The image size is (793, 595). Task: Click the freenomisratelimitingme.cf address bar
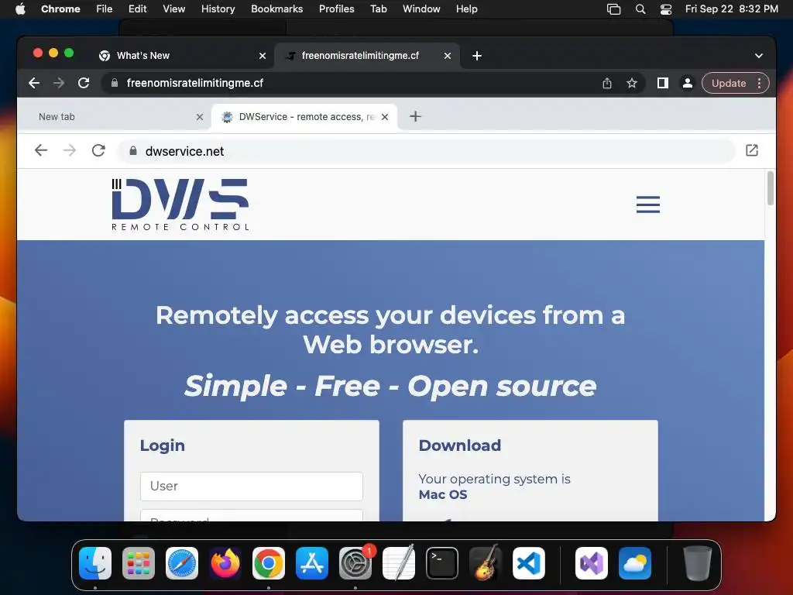click(373, 83)
